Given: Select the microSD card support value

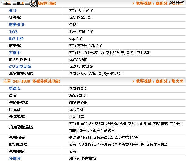Looking at the screenshot, I should [109, 53].
